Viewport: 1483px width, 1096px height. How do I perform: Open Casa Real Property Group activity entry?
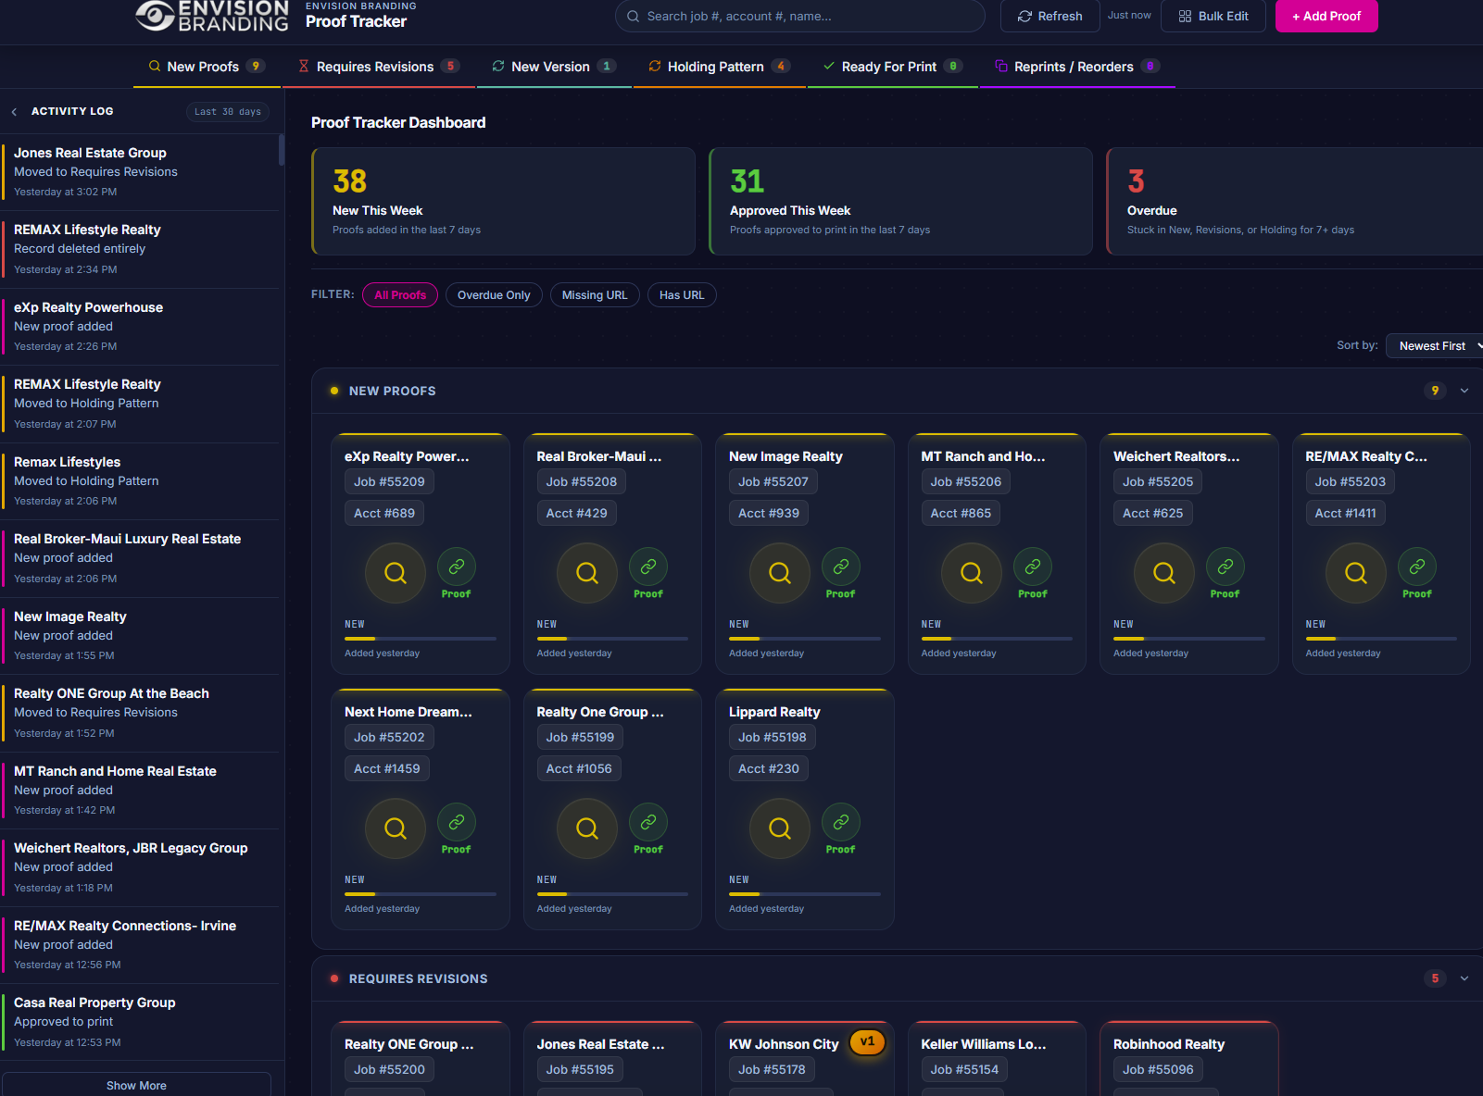(141, 1022)
